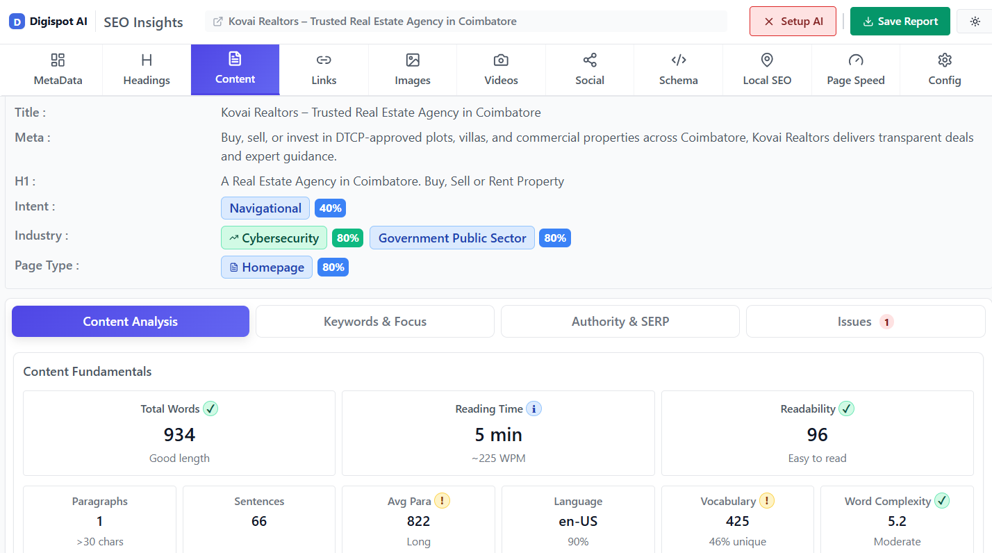Image resolution: width=992 pixels, height=553 pixels.
Task: Open the MetaData tab
Action: (58, 69)
